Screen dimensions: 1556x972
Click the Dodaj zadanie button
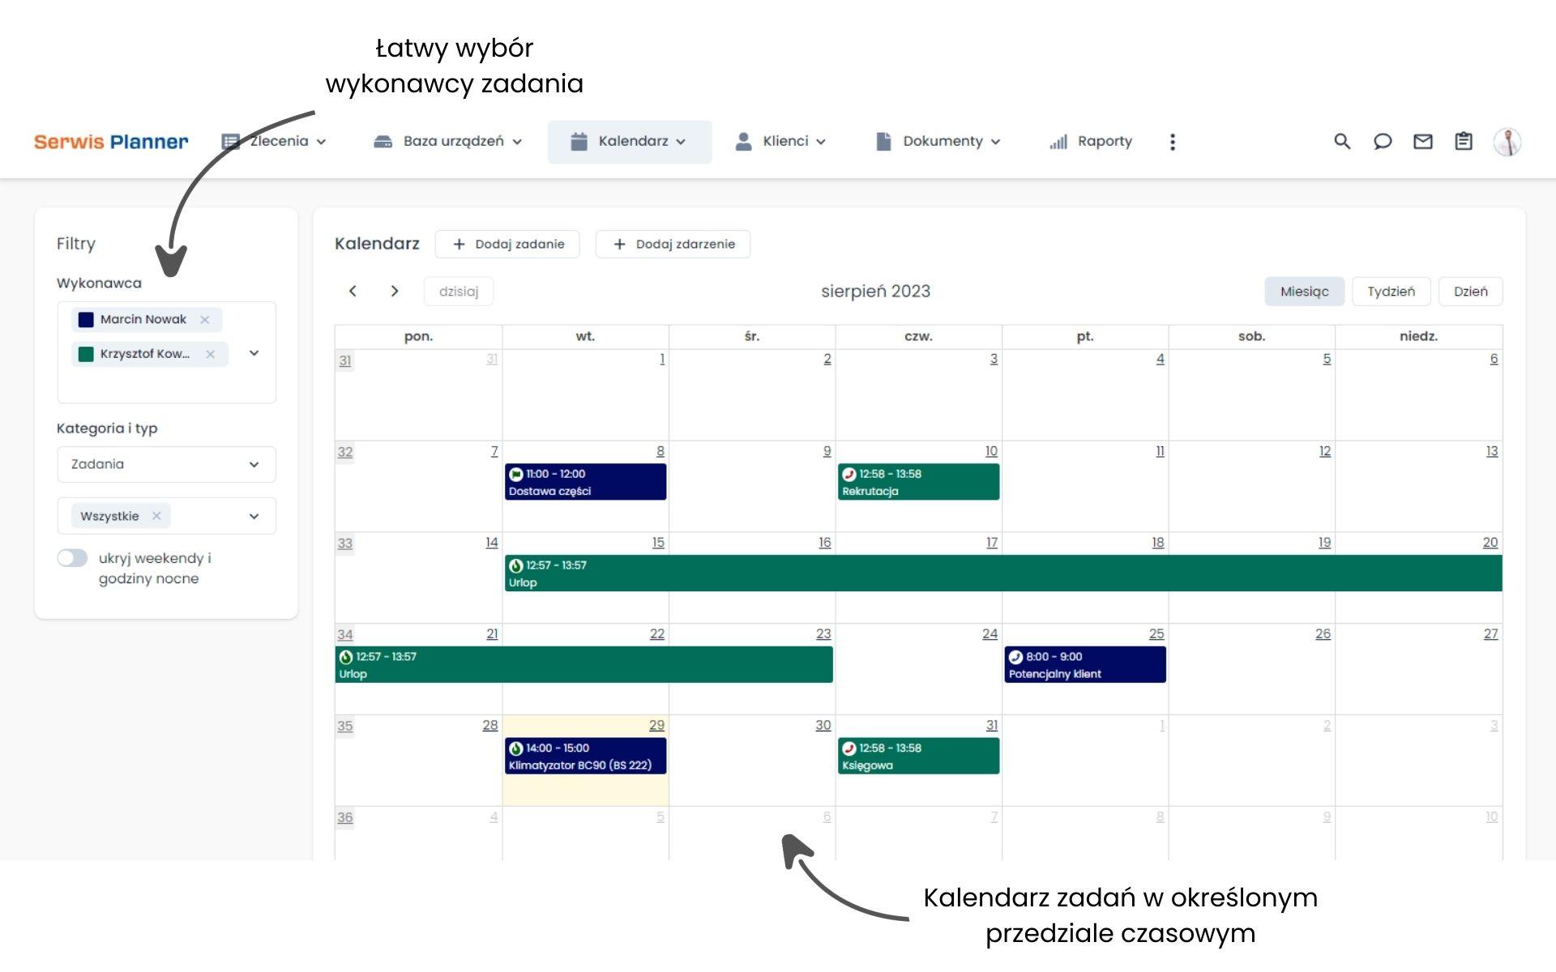(x=507, y=244)
